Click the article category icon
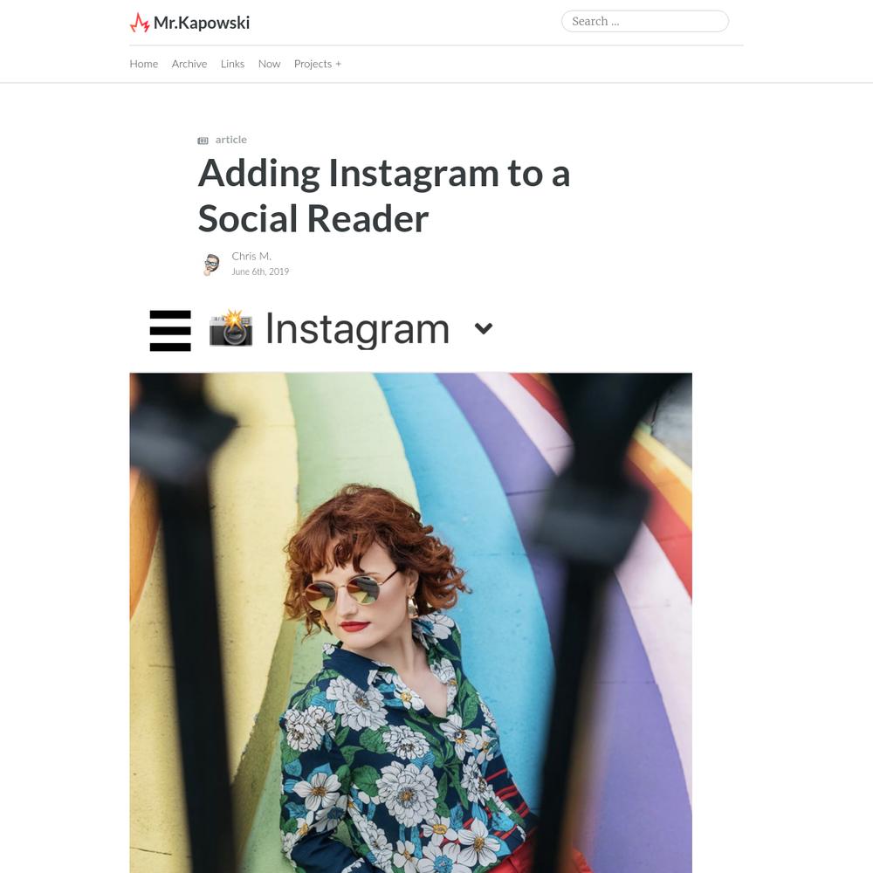The width and height of the screenshot is (873, 873). click(x=203, y=141)
